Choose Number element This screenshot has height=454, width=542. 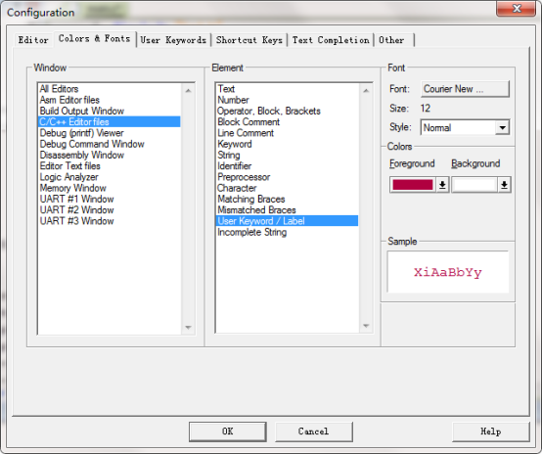pyautogui.click(x=287, y=100)
